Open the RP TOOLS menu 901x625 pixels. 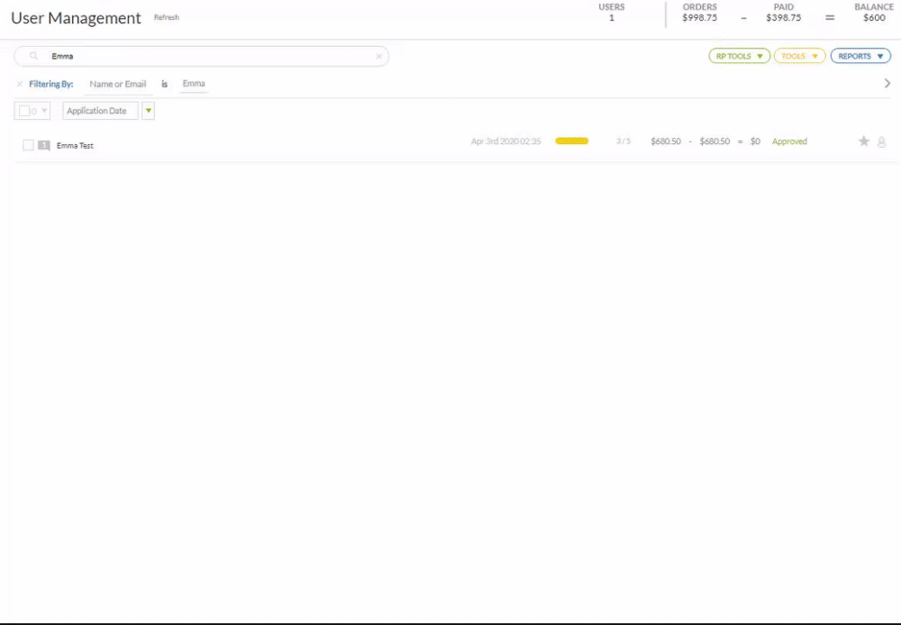(739, 56)
